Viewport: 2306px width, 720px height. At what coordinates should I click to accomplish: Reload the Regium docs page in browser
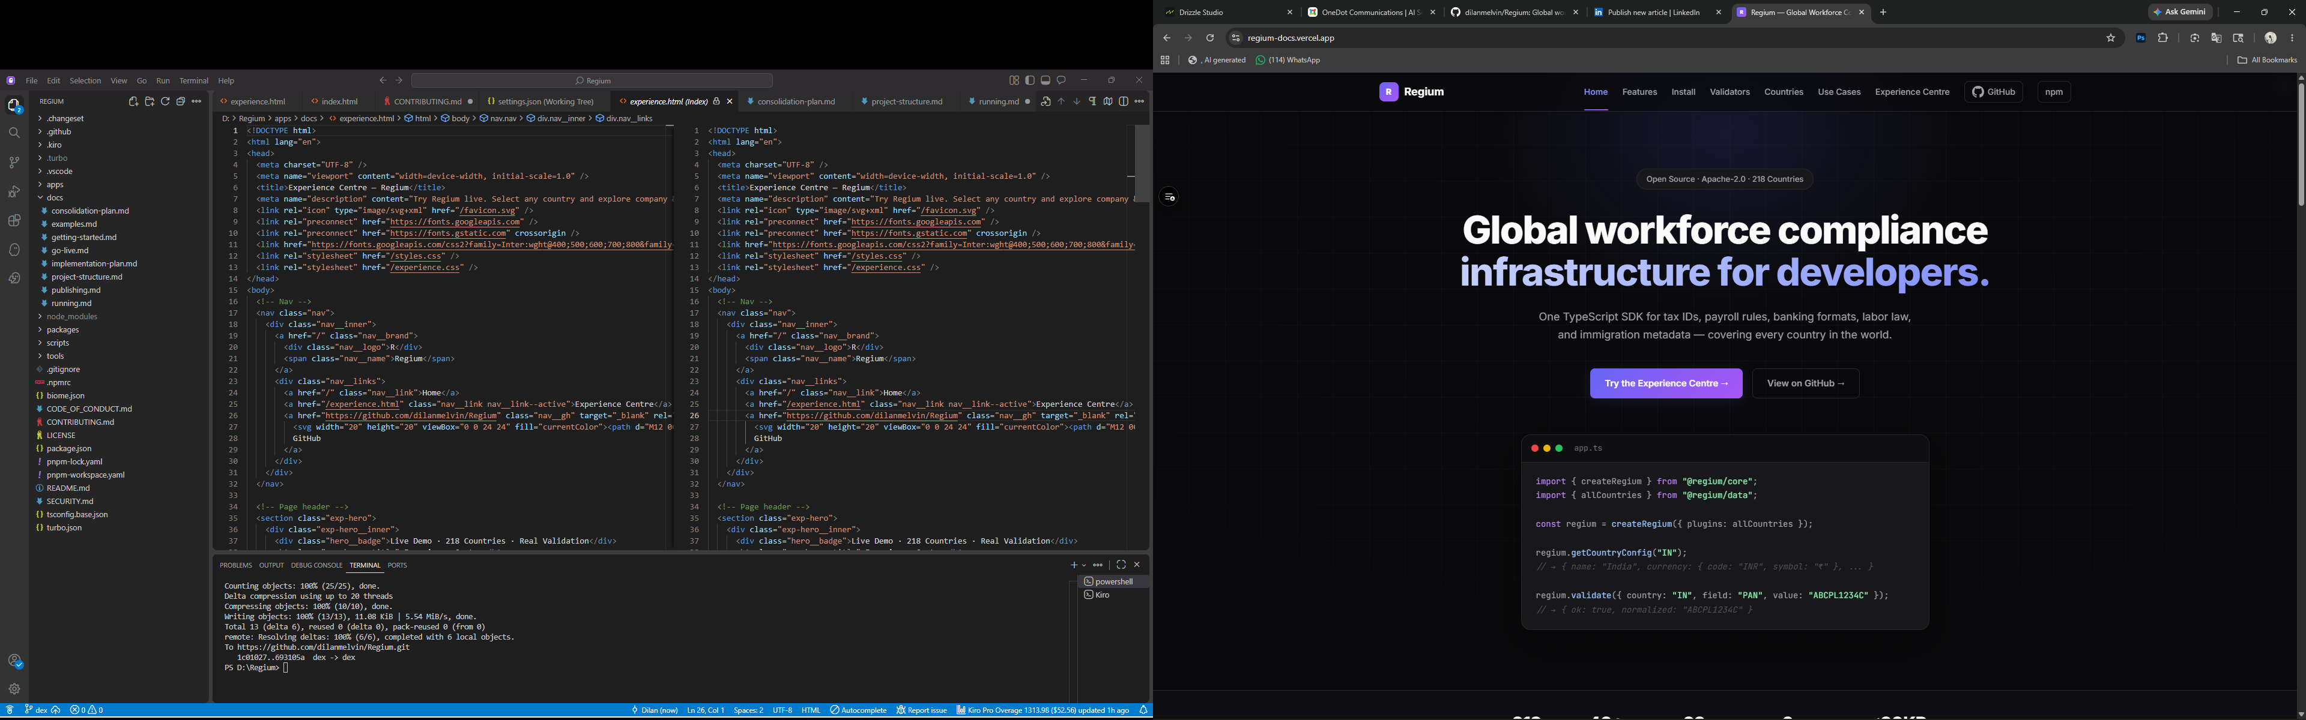pos(1209,38)
